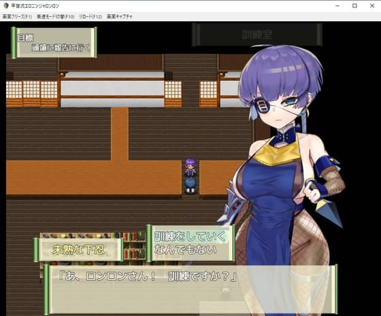The image size is (381, 316).
Task: Click the 高速モード切替(F10) menu item
Action: pyautogui.click(x=55, y=16)
